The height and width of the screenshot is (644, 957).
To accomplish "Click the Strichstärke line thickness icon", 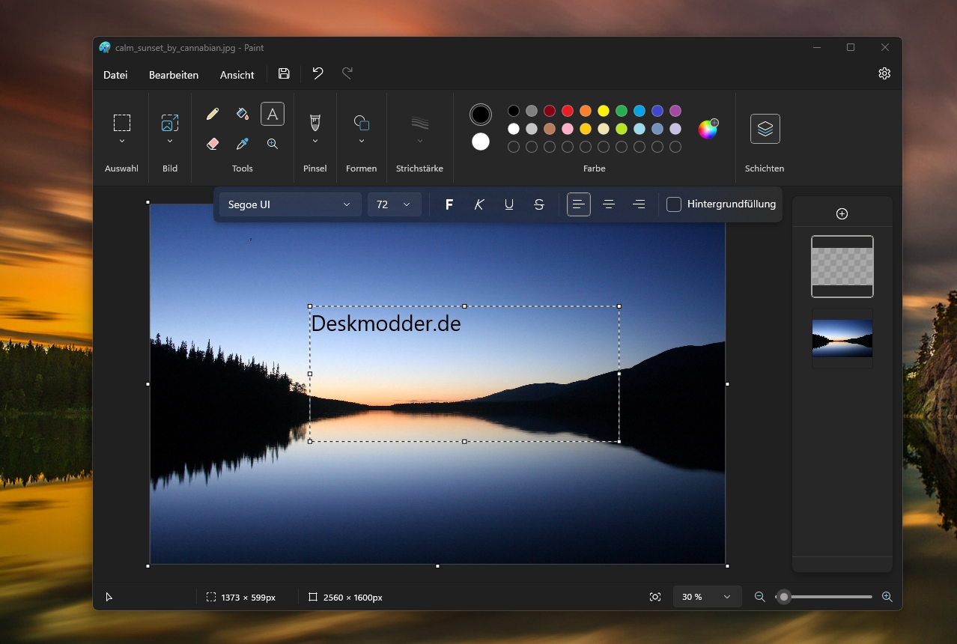I will [420, 122].
